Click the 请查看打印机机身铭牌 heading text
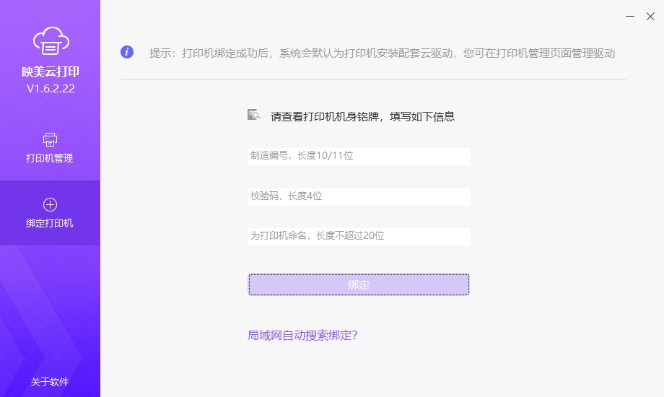664x397 pixels. [362, 116]
